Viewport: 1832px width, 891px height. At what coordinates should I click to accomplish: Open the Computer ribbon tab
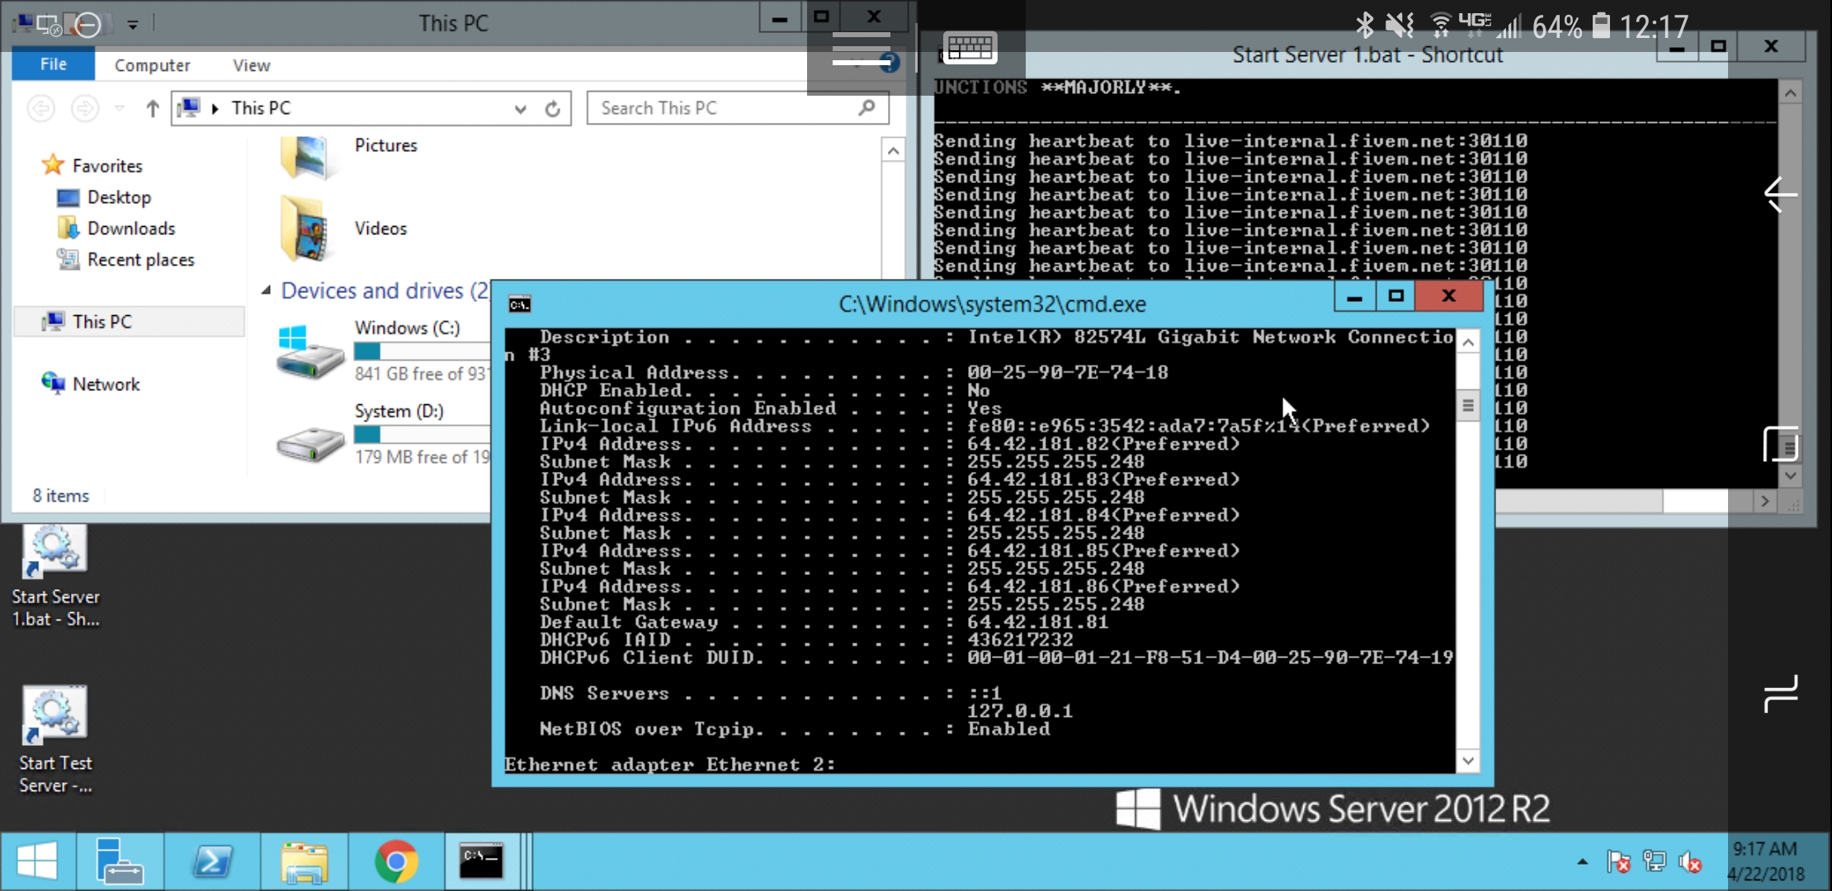[152, 65]
